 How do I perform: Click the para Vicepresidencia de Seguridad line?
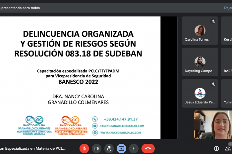point(78,76)
